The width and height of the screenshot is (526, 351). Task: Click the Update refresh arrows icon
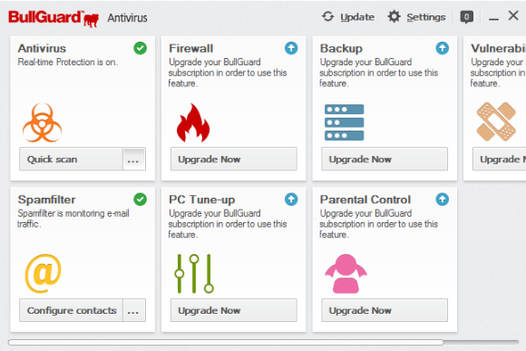pos(327,16)
